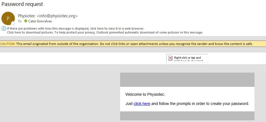The width and height of the screenshot is (266, 122).
Task: Click the blue info icon in message bar
Action: point(4,28)
